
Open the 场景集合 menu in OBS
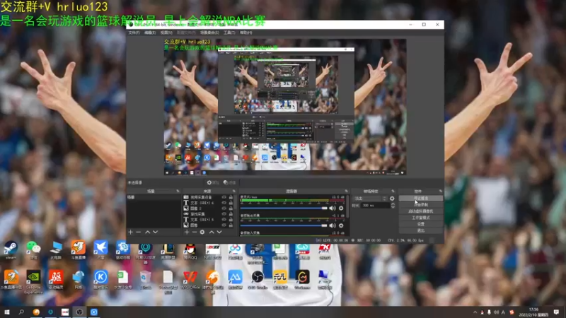pyautogui.click(x=209, y=33)
